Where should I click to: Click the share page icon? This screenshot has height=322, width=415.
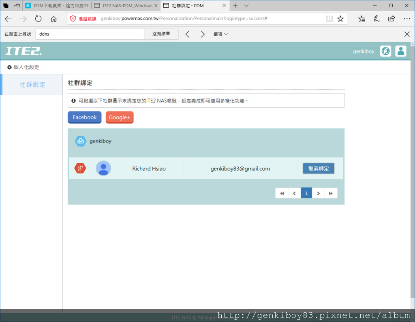pos(391,19)
